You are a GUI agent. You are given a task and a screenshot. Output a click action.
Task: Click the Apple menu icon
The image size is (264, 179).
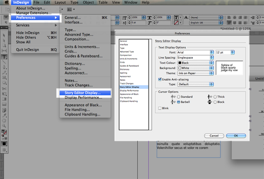coord(7,2)
